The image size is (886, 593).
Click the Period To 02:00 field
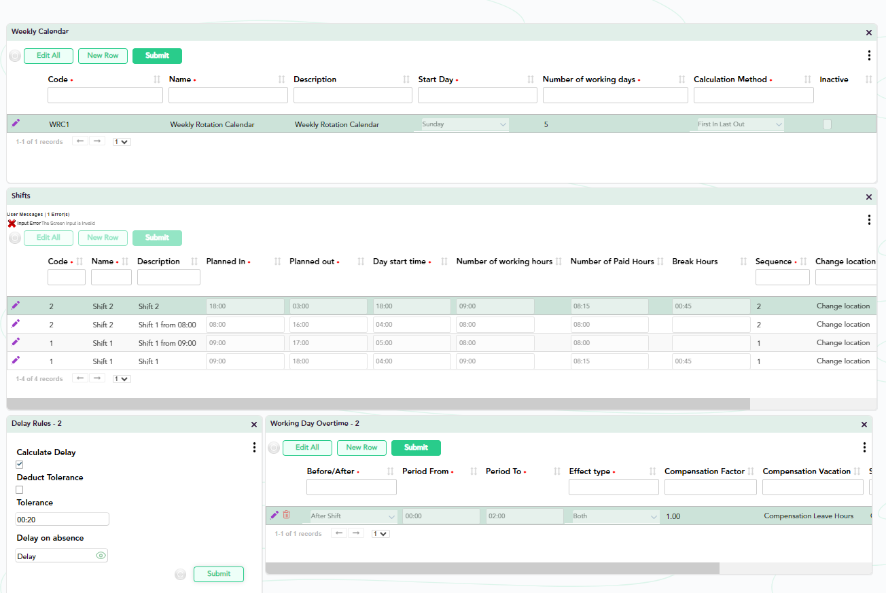click(x=525, y=516)
